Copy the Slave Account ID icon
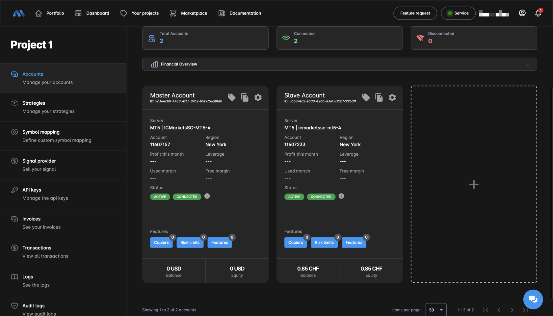 pos(379,97)
